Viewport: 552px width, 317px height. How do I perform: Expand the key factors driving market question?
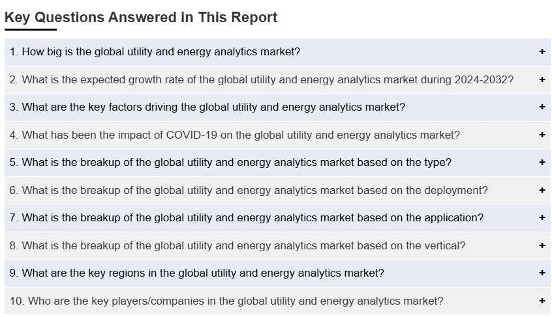pyautogui.click(x=207, y=107)
